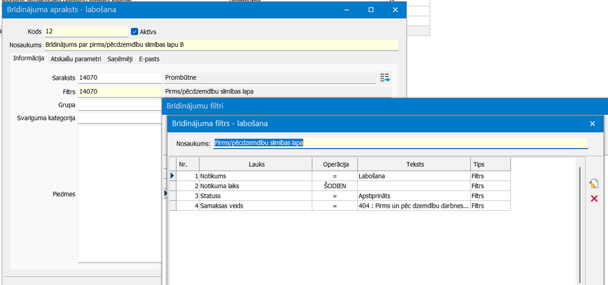Viewport: 608px width, 285px height.
Task: Uncheck the Aktīvs checkbox
Action: pyautogui.click(x=135, y=32)
